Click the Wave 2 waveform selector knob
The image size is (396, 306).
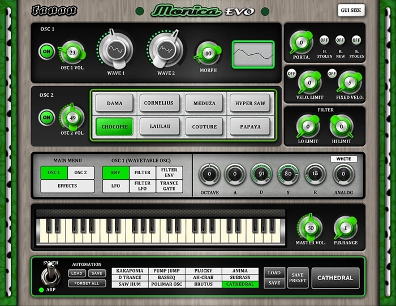click(x=165, y=50)
